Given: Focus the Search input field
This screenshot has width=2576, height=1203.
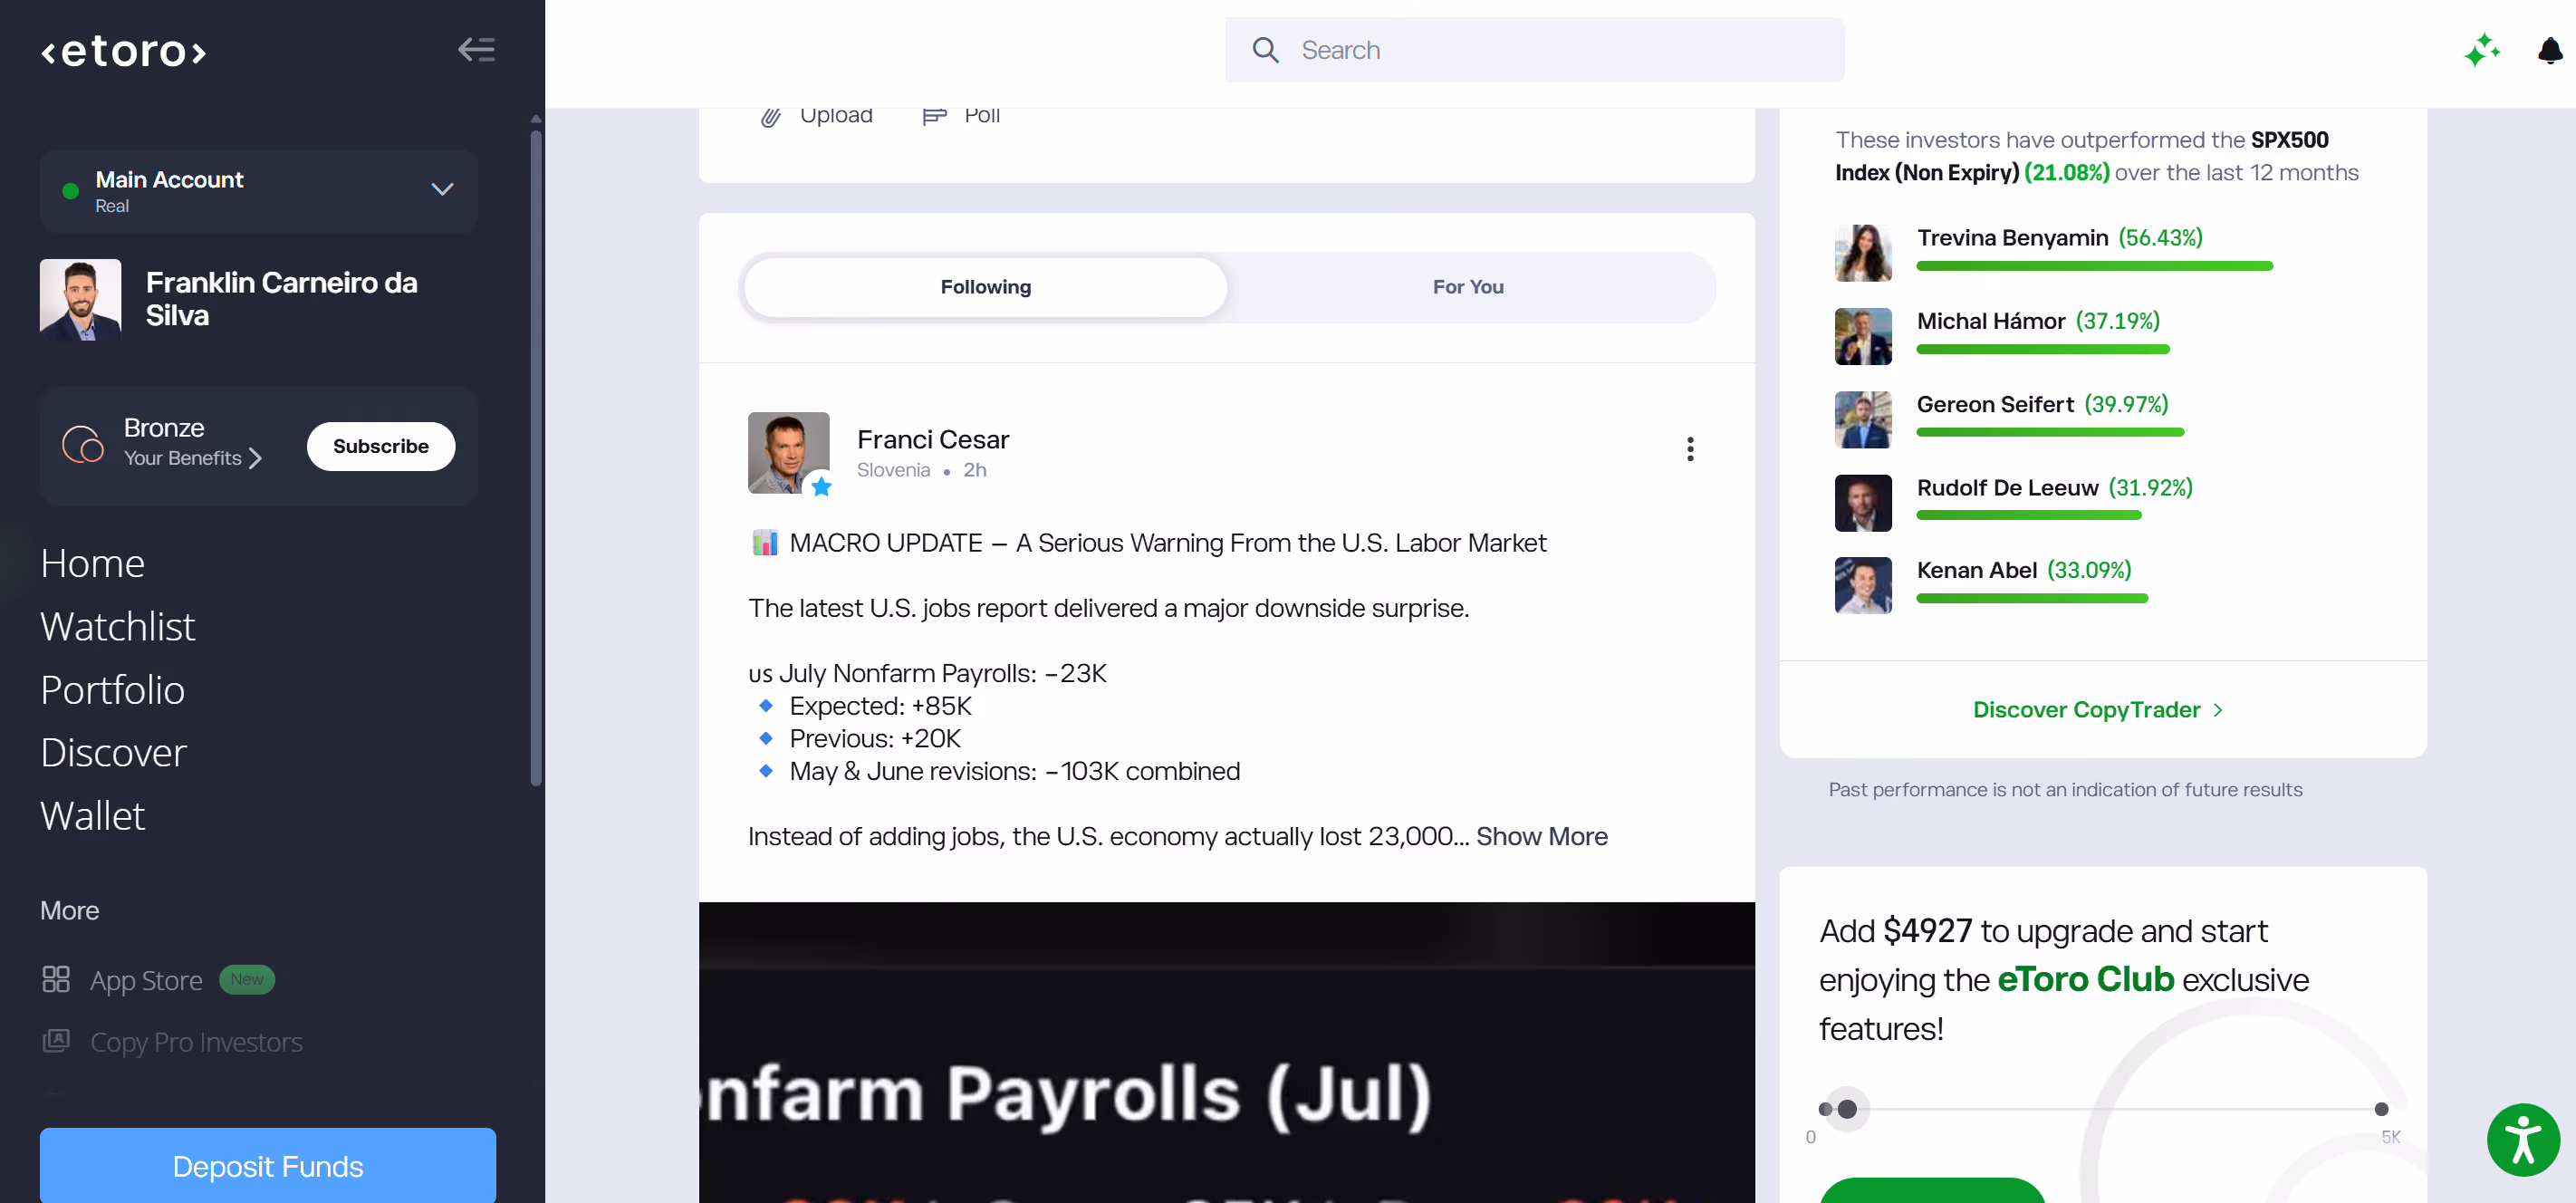Looking at the screenshot, I should pyautogui.click(x=1534, y=50).
